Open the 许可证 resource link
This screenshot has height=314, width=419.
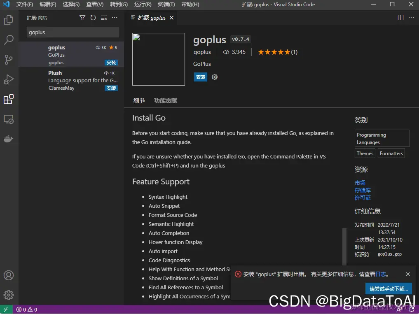pyautogui.click(x=363, y=198)
